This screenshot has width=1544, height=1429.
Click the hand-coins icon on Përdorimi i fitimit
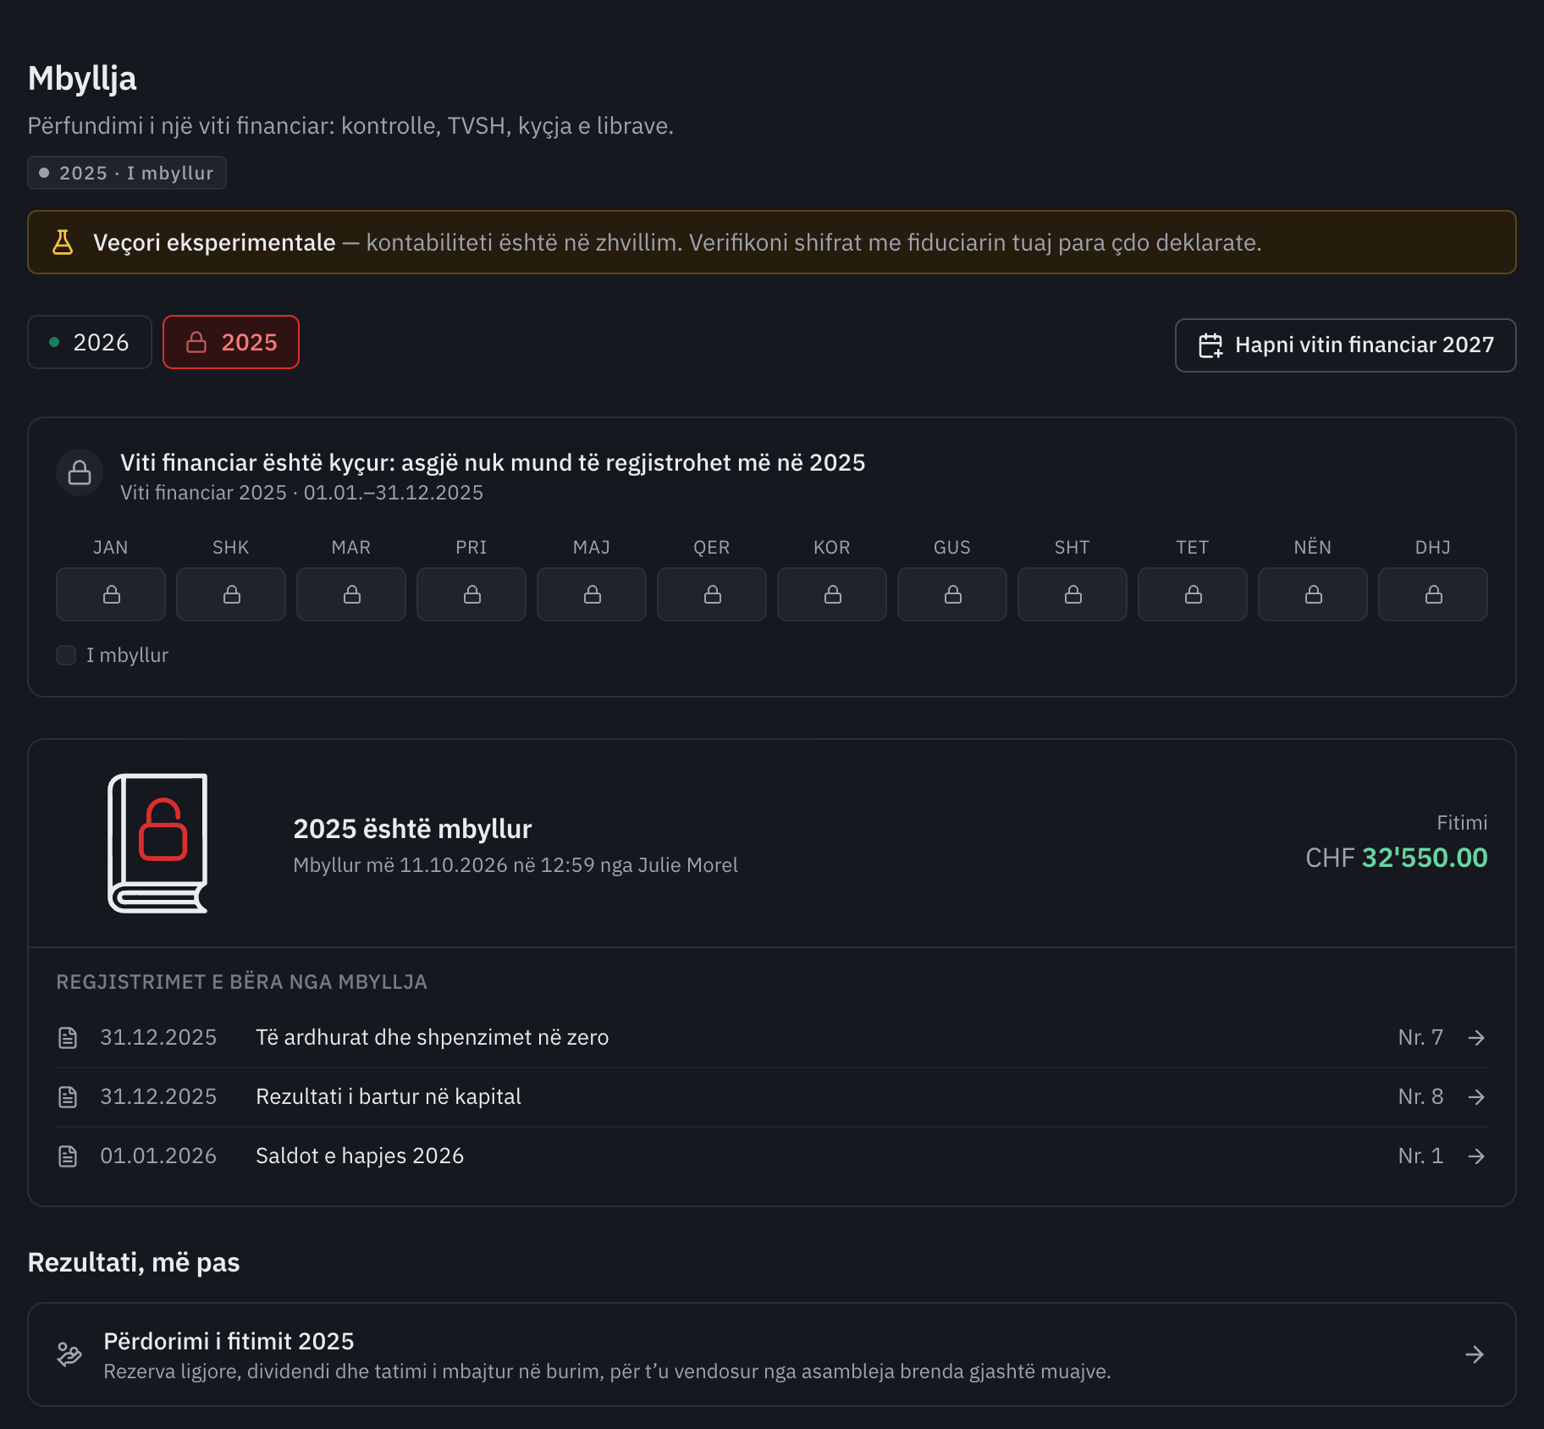[x=69, y=1355]
